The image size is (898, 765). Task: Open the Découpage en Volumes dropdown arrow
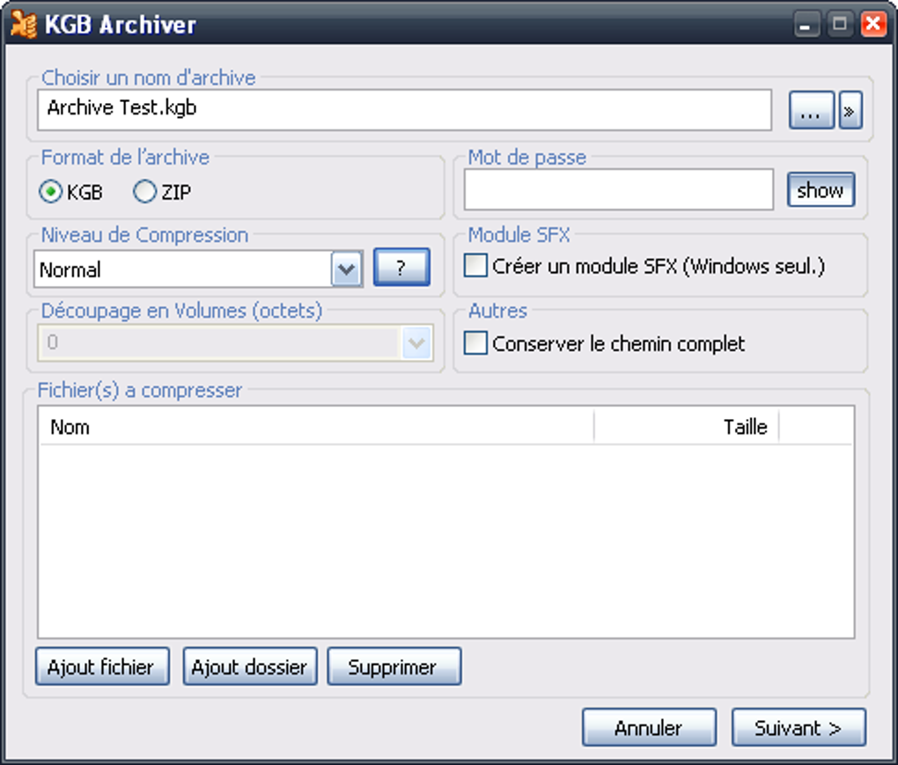click(416, 343)
